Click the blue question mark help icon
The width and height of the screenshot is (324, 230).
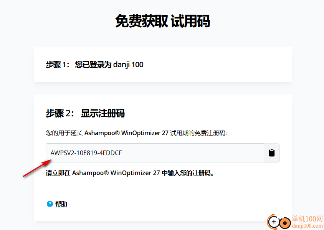tap(50, 204)
